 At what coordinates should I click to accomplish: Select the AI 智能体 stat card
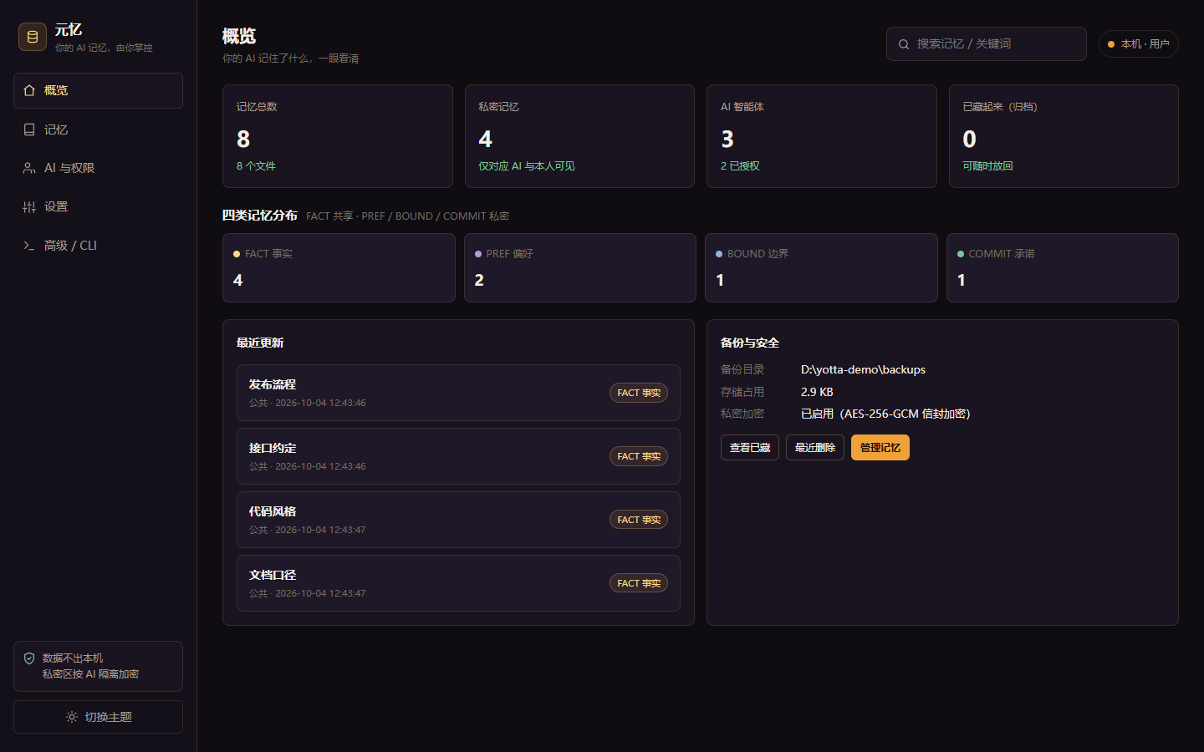822,136
